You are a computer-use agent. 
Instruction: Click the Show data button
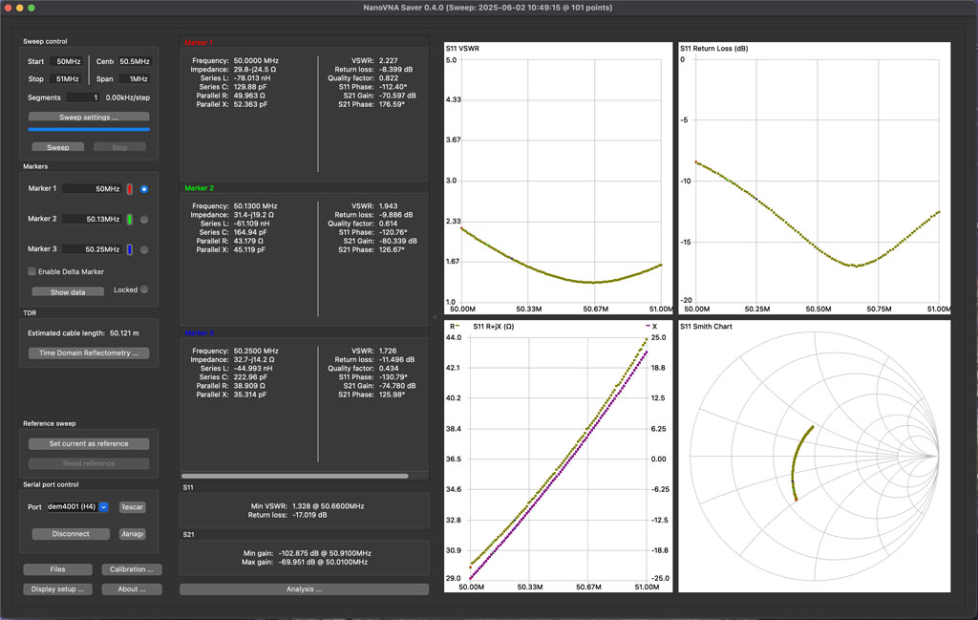click(x=68, y=292)
